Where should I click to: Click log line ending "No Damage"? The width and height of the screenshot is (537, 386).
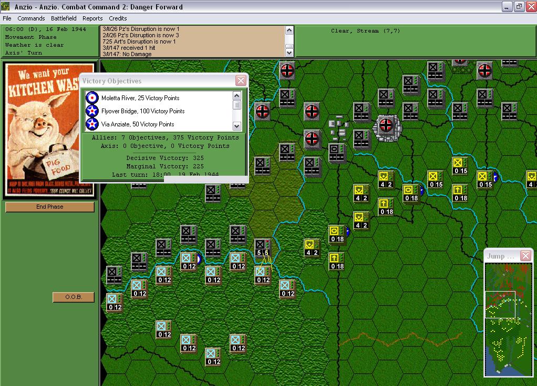tap(127, 54)
